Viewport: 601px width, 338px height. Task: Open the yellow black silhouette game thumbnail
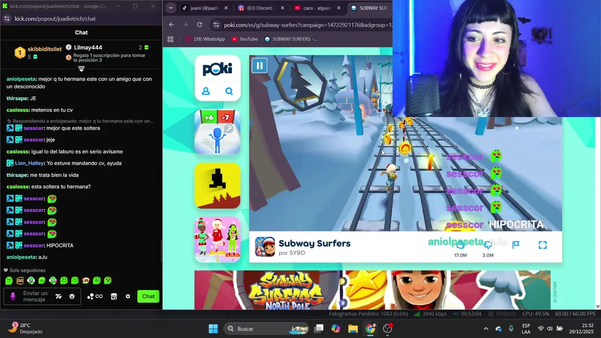point(217,185)
